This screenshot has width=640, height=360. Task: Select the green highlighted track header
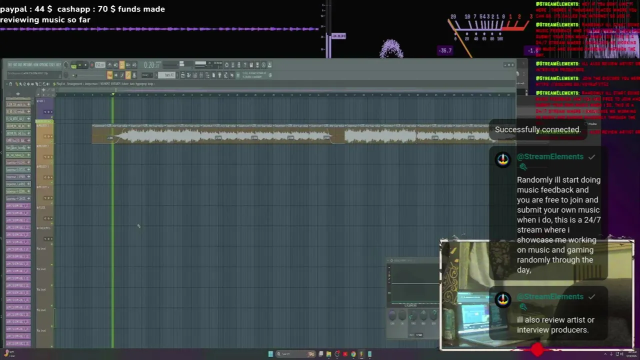(44, 121)
